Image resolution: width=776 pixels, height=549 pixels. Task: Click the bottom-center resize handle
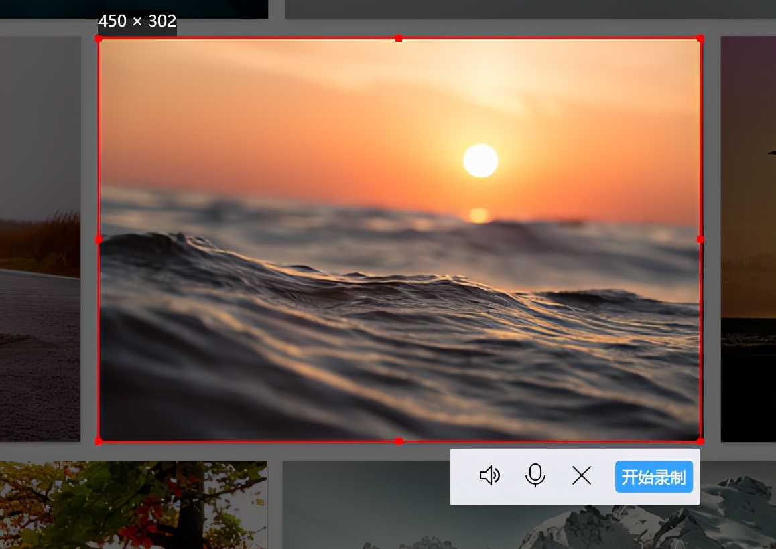pyautogui.click(x=399, y=441)
